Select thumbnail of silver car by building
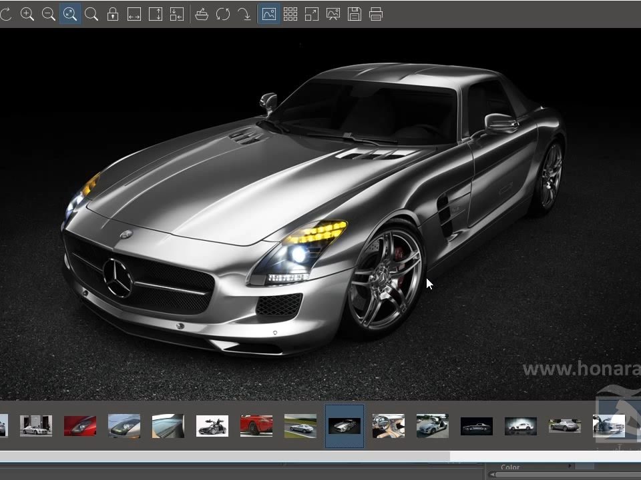Screen dimensions: 641x480 click(36, 426)
